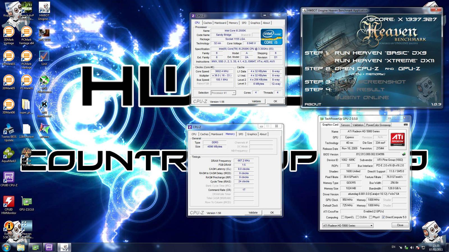Open Windows Start button
Image resolution: width=449 pixels, height=252 pixels.
6,247
